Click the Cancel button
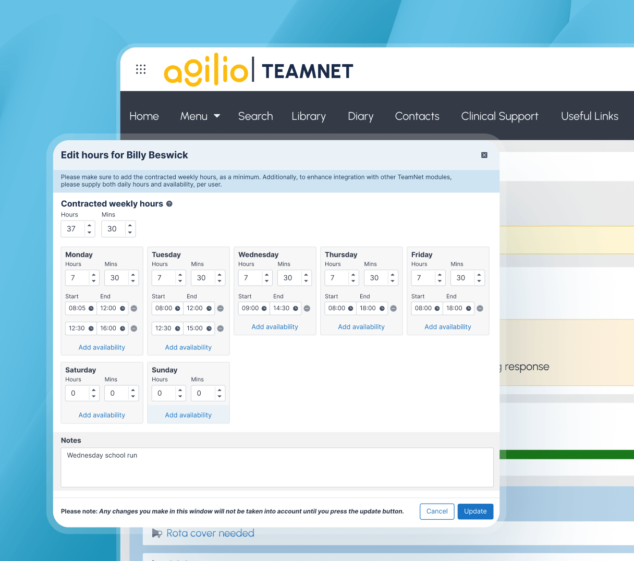 [437, 511]
